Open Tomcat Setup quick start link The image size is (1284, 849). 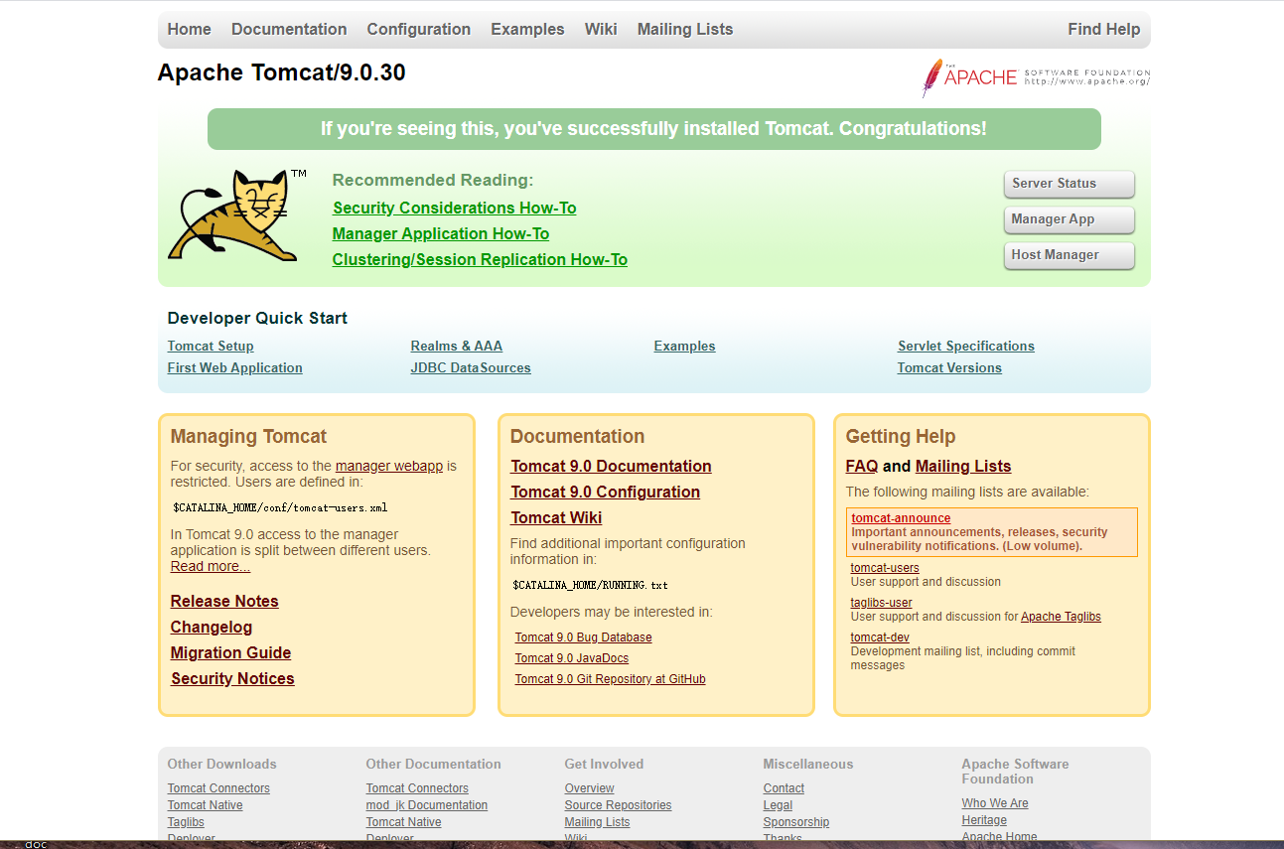point(211,346)
